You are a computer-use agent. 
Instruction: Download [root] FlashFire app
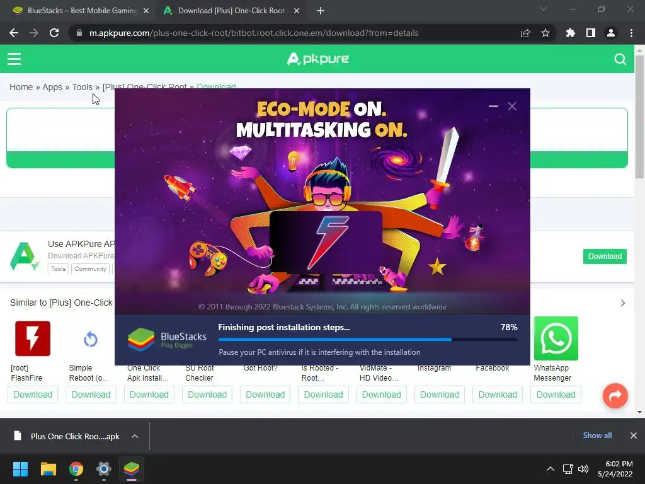point(33,395)
